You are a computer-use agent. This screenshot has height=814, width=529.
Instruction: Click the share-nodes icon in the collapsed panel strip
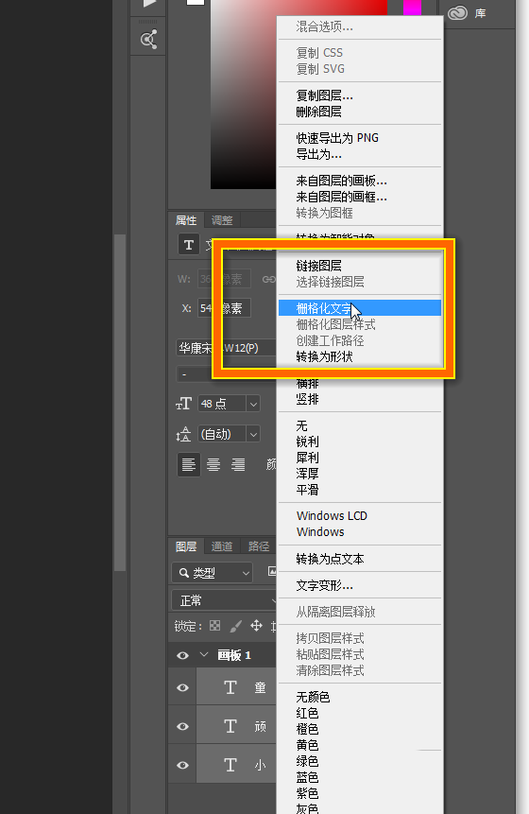[149, 40]
